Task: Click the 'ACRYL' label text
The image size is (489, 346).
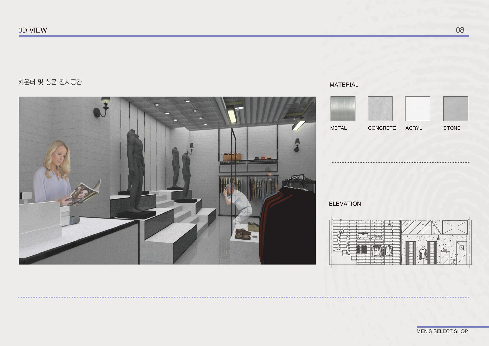Action: 414,128
